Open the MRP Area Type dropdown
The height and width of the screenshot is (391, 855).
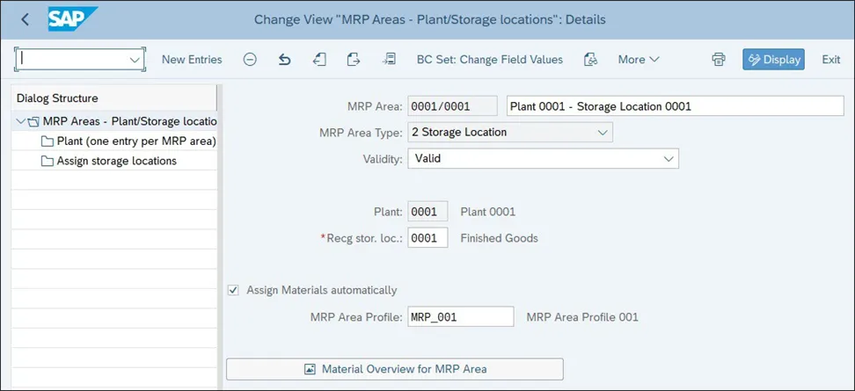[603, 133]
